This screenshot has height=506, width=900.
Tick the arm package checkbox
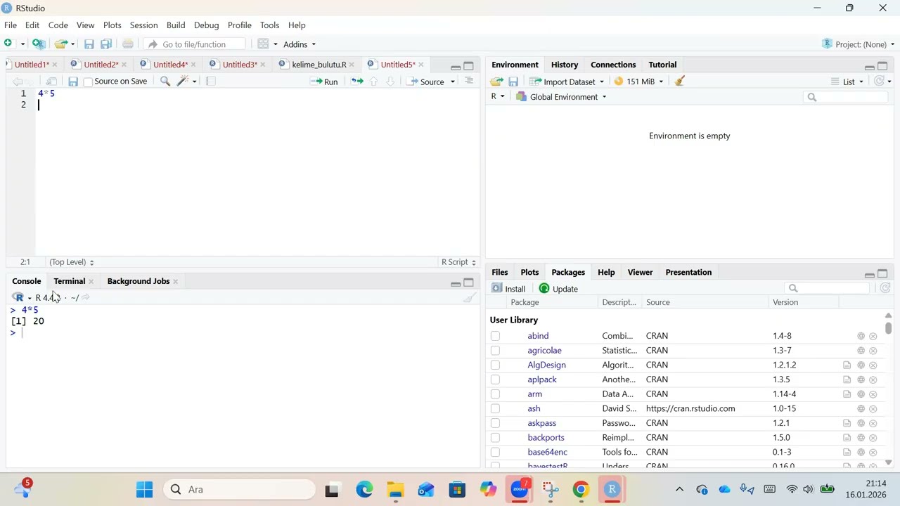pos(495,394)
